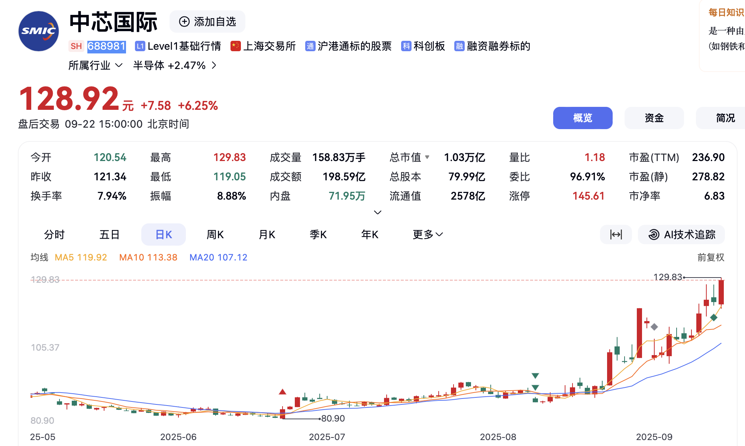Switch to 周K chart tab
This screenshot has height=446, width=745.
pos(215,235)
